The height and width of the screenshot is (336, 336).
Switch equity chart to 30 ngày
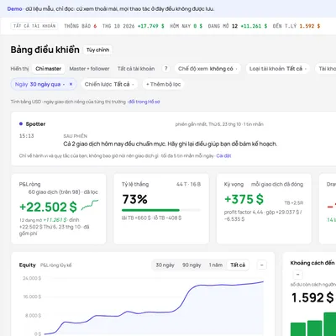click(x=165, y=265)
